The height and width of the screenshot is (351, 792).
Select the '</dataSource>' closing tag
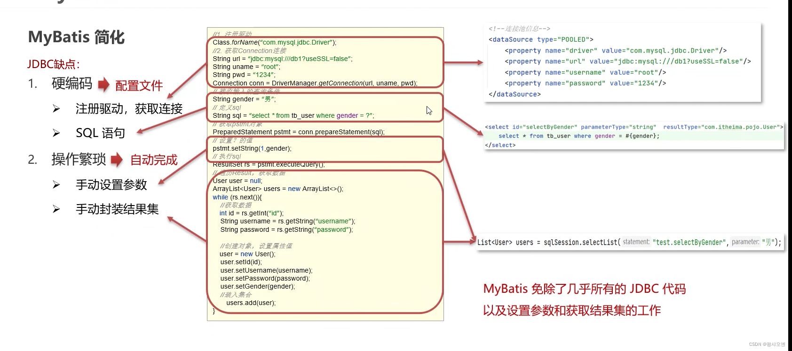(515, 94)
